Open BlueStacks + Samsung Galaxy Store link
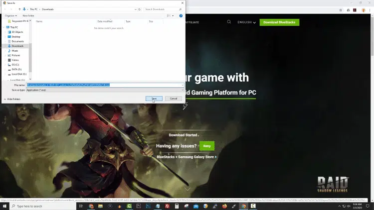 pyautogui.click(x=187, y=157)
